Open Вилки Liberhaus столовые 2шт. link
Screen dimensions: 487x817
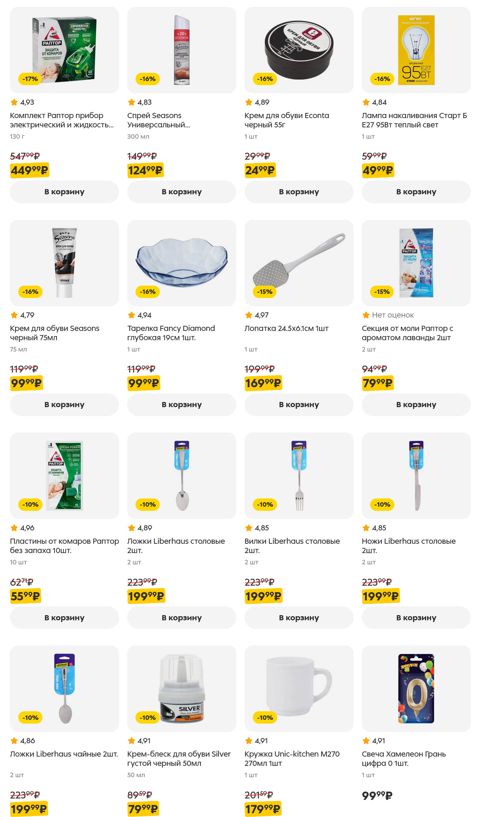tap(292, 546)
